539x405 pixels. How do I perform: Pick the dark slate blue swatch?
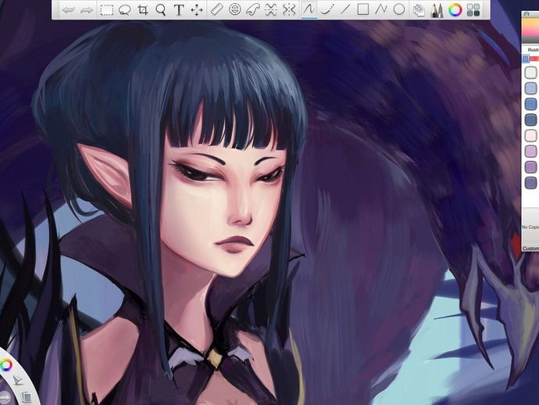[x=530, y=120]
